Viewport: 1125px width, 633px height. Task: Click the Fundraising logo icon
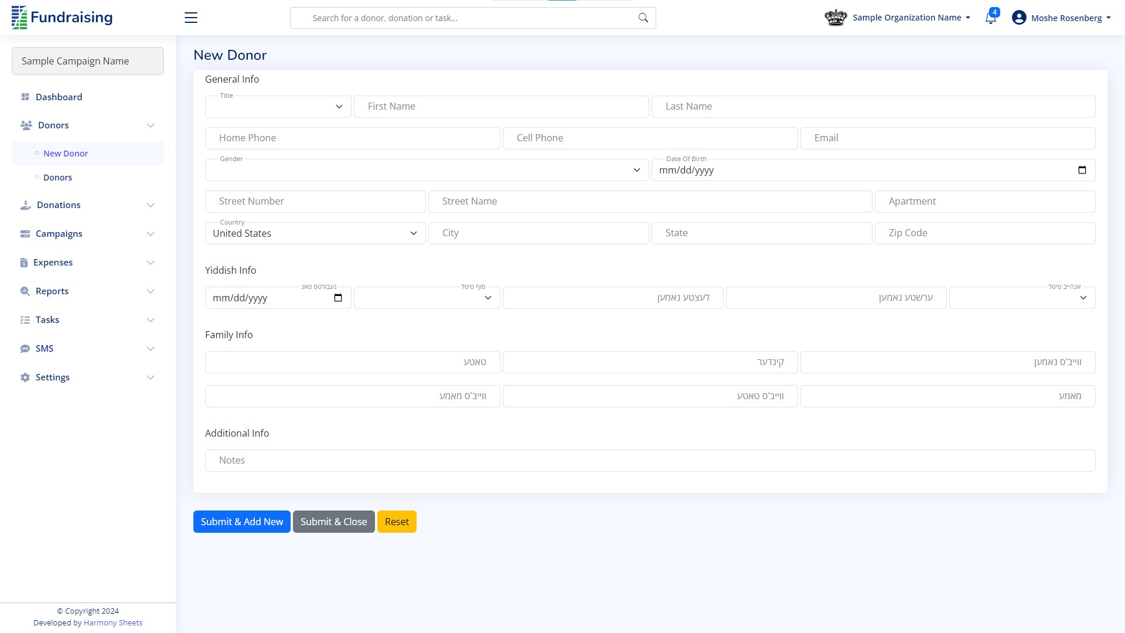pyautogui.click(x=19, y=18)
